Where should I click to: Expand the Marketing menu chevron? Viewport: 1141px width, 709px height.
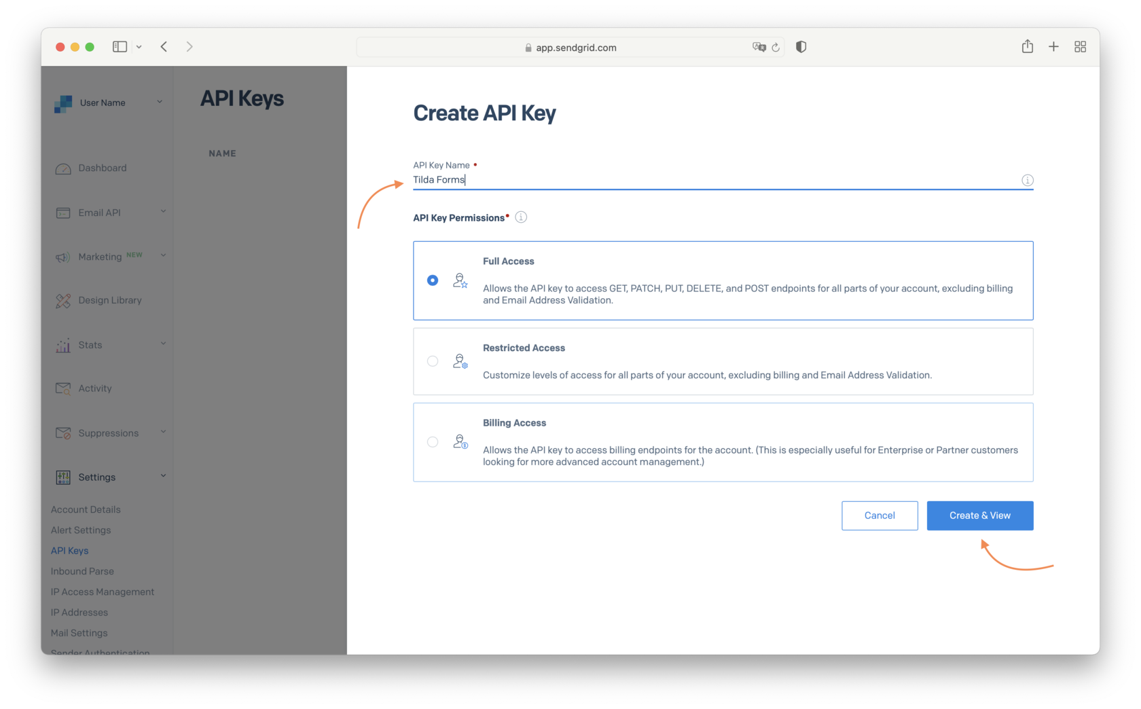point(163,256)
